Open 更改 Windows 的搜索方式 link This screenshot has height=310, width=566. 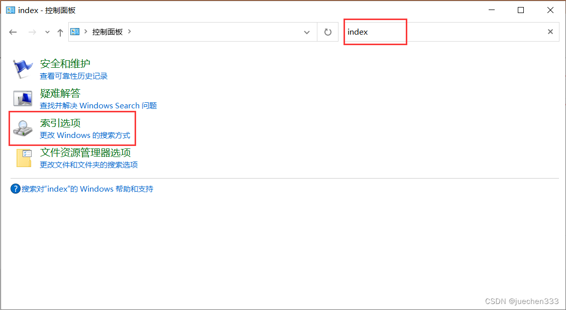click(85, 135)
